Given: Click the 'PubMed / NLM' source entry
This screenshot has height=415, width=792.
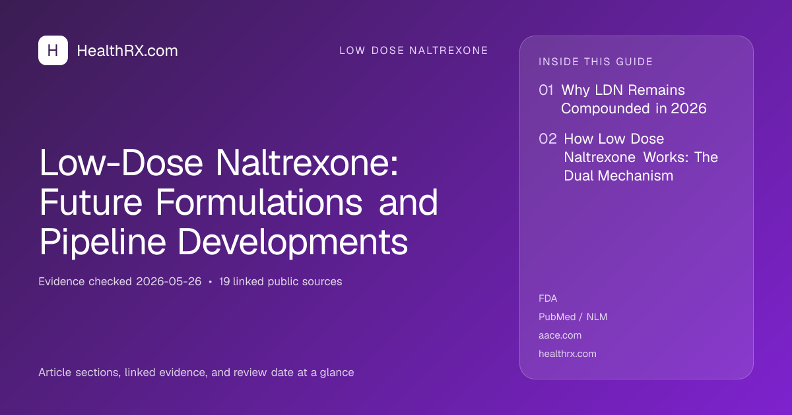Looking at the screenshot, I should coord(573,317).
